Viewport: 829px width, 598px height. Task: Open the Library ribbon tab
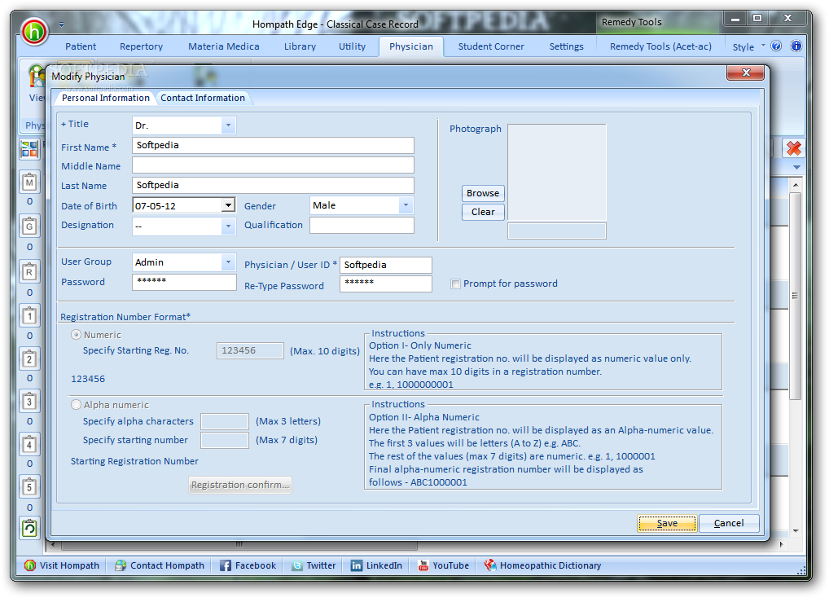coord(300,46)
